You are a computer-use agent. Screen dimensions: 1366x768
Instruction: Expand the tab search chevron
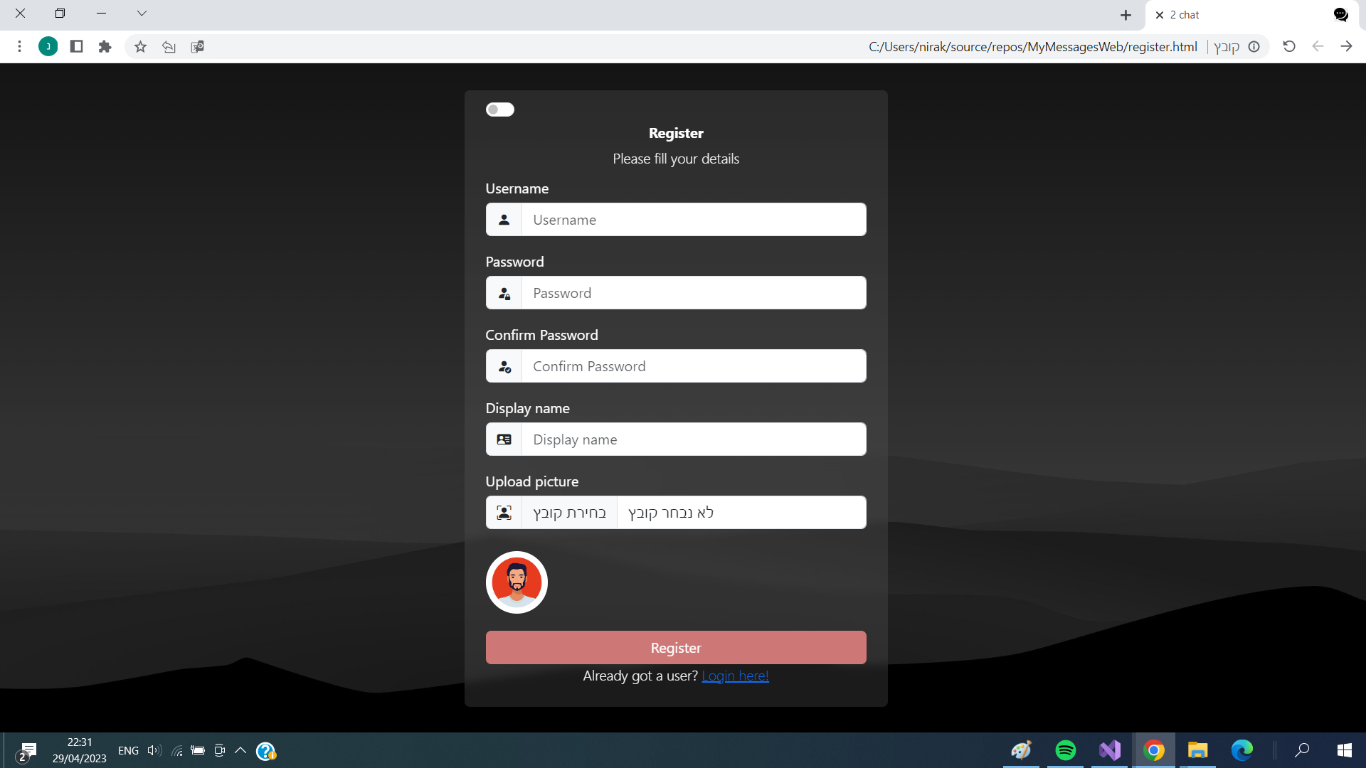click(x=142, y=14)
